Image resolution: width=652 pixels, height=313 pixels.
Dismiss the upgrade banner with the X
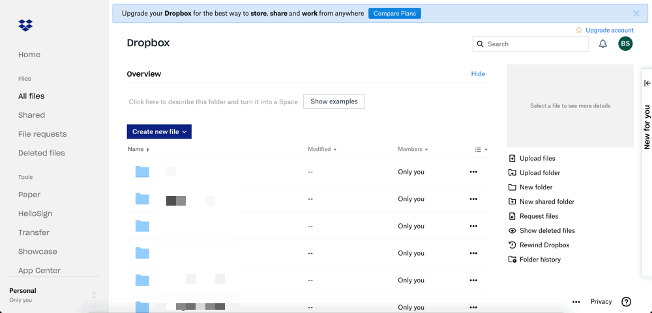[636, 13]
